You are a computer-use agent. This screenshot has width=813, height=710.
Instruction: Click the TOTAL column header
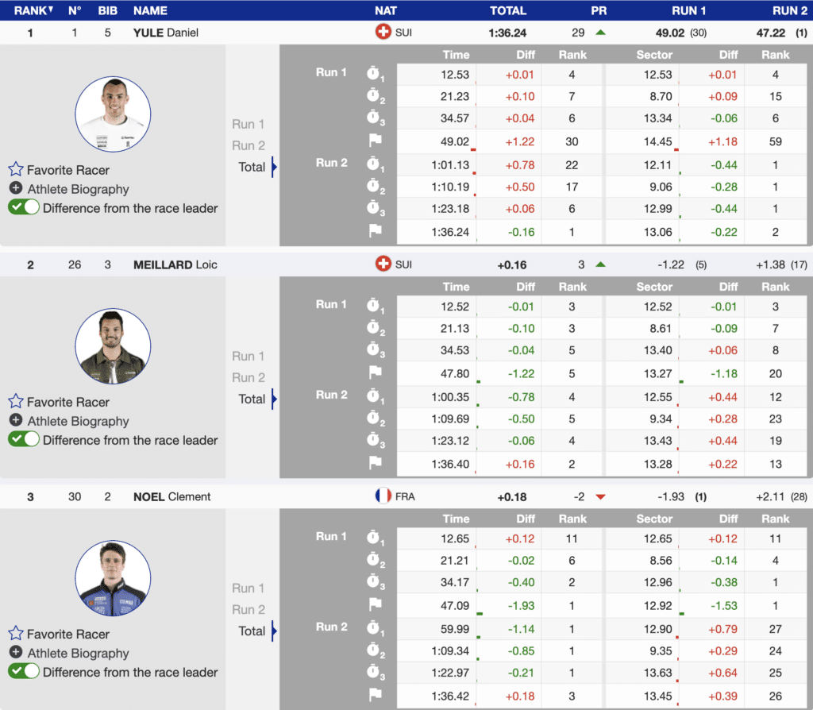[x=508, y=10]
